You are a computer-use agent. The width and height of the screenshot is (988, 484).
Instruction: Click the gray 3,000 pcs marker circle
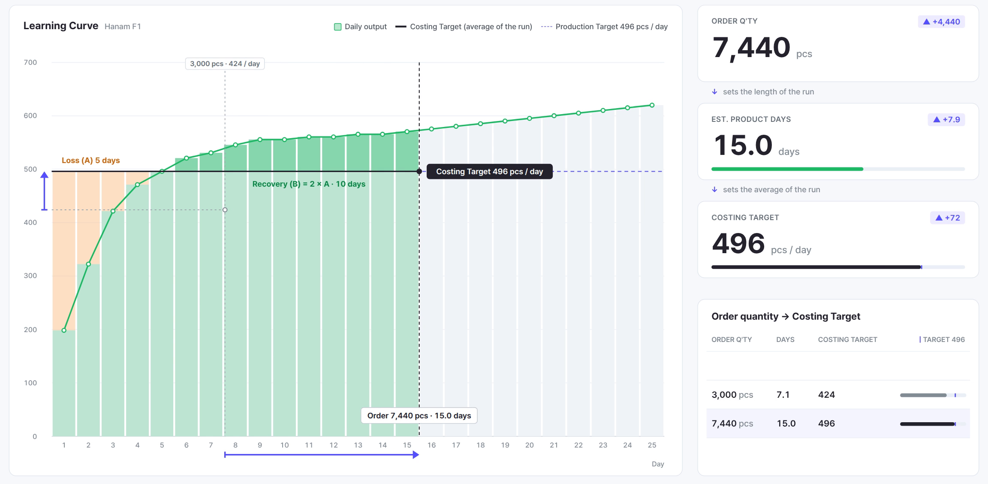click(x=225, y=210)
